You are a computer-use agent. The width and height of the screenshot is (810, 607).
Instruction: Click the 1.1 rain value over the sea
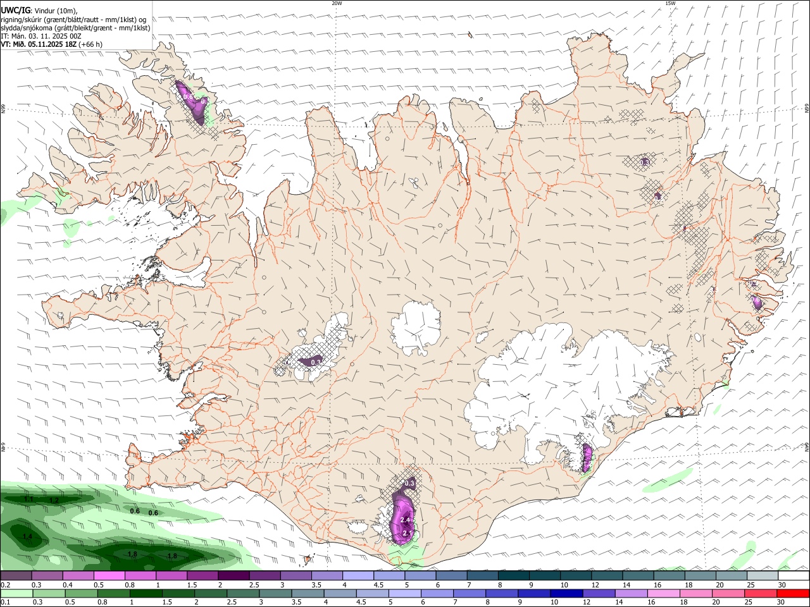(x=28, y=500)
